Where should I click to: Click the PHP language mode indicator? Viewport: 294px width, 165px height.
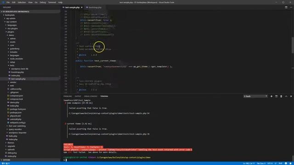[281, 164]
